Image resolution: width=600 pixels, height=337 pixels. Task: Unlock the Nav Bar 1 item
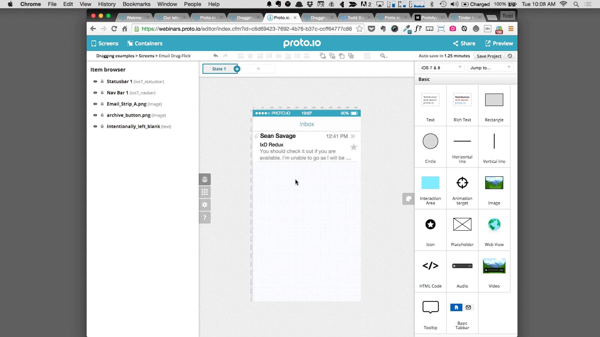pos(102,93)
